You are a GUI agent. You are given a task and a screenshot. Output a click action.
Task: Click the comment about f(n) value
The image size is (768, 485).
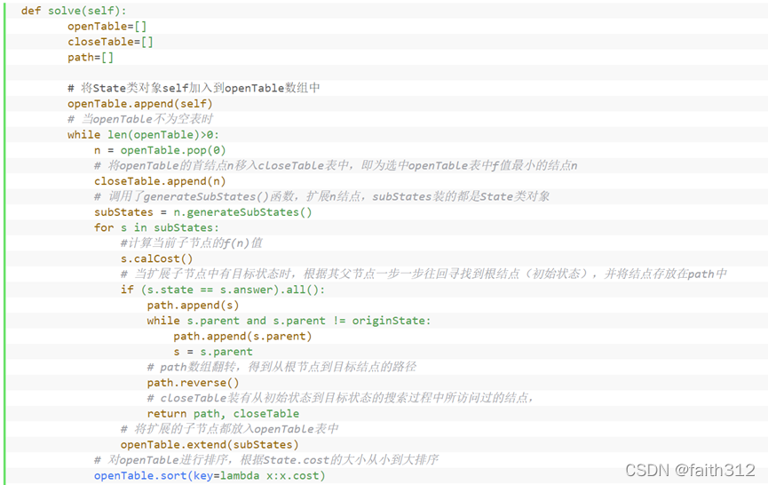point(192,243)
